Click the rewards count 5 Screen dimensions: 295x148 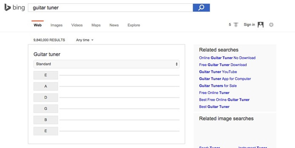230,25
